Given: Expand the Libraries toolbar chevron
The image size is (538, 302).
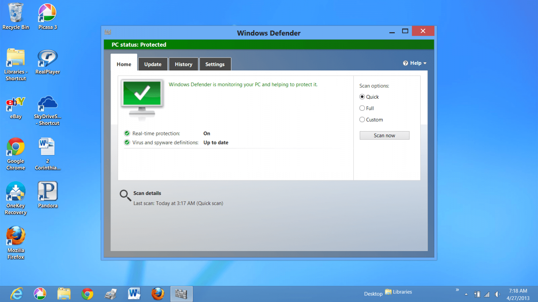Looking at the screenshot, I should (x=457, y=290).
